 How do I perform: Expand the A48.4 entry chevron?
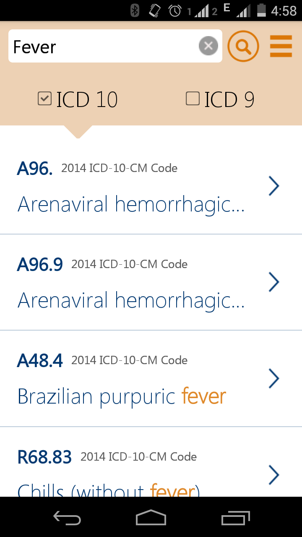(x=273, y=378)
